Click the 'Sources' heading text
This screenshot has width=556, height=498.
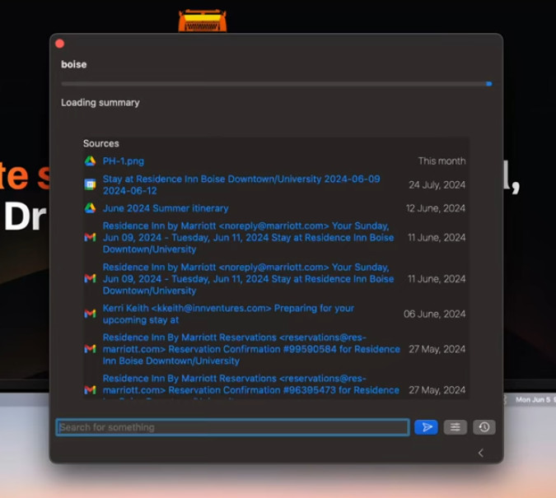(101, 143)
